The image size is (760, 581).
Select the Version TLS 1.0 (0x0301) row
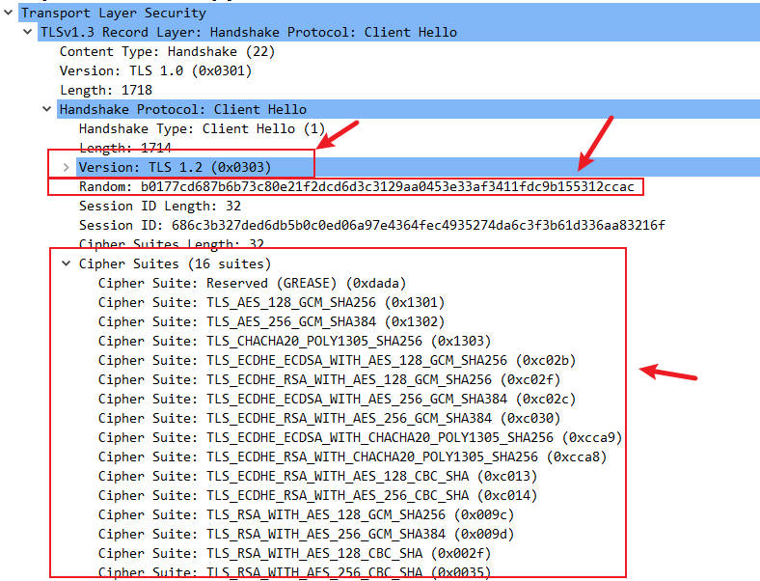155,70
